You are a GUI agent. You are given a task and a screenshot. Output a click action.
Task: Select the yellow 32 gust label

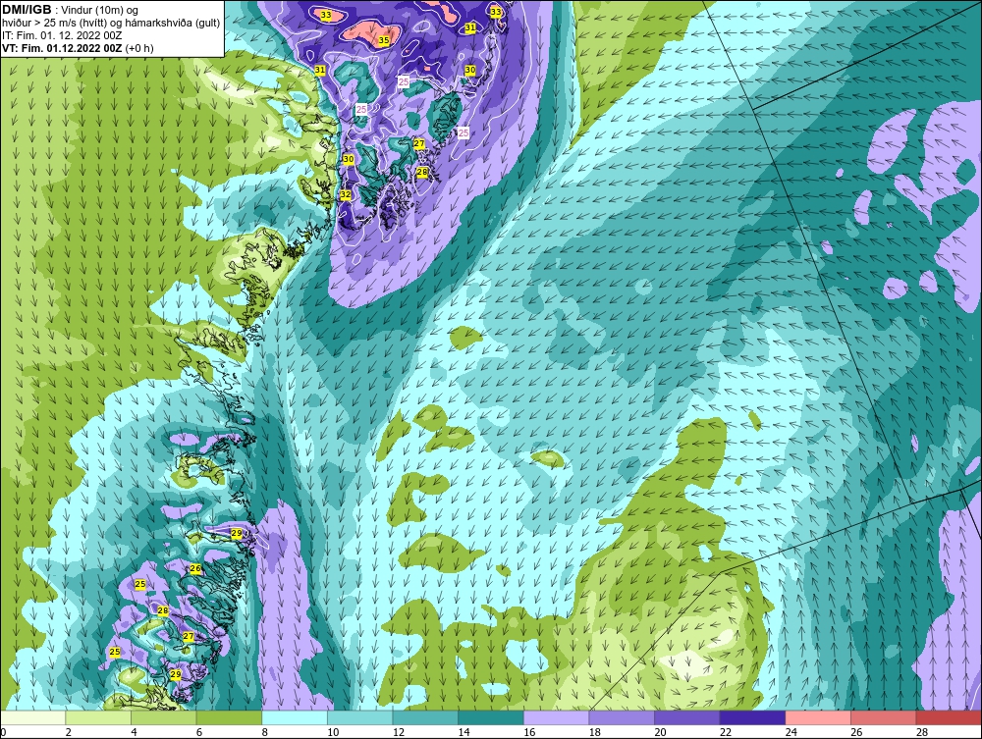click(345, 194)
